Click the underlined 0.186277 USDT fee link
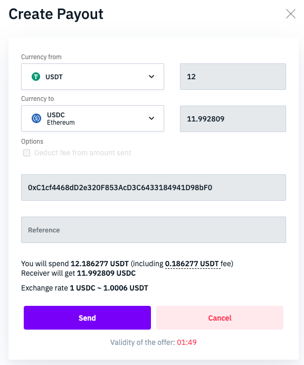The width and height of the screenshot is (304, 365). pos(192,264)
